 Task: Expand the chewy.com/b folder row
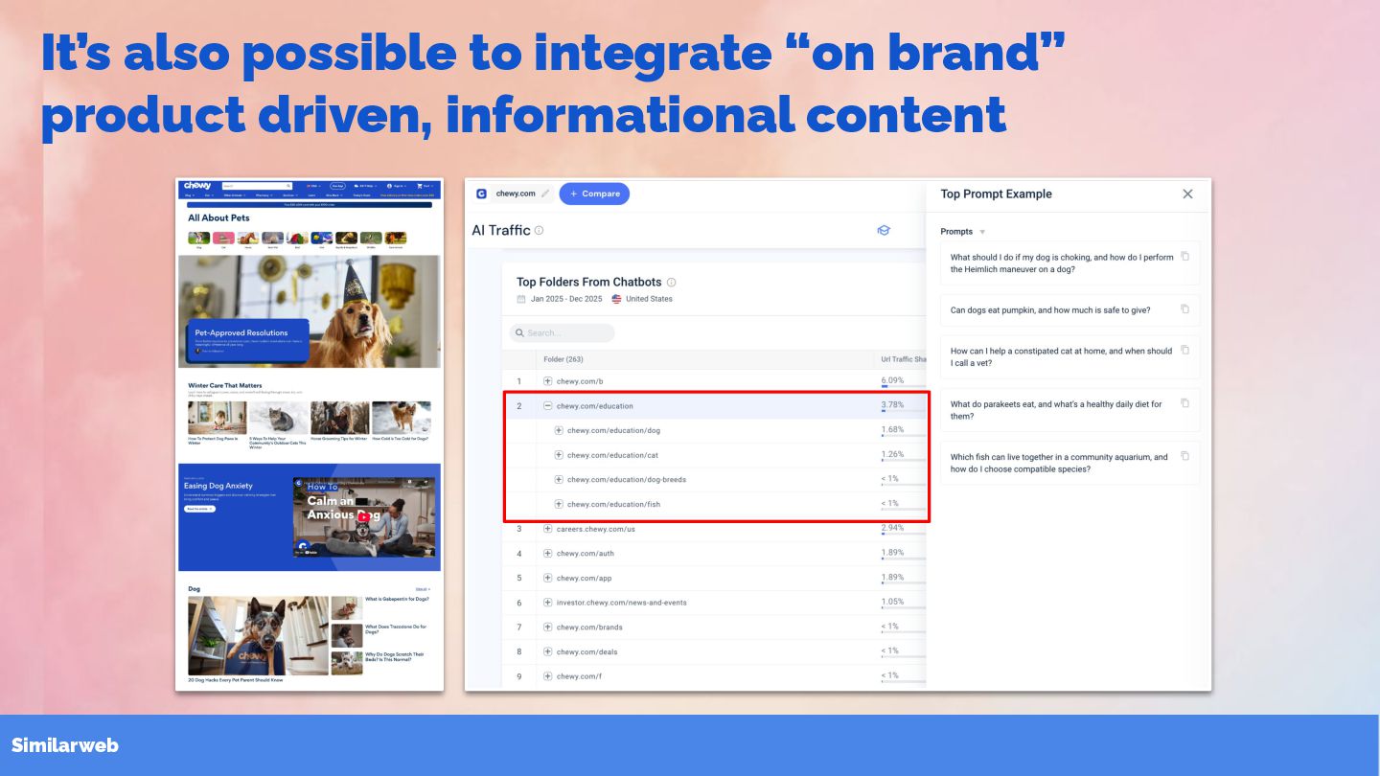[x=547, y=381]
